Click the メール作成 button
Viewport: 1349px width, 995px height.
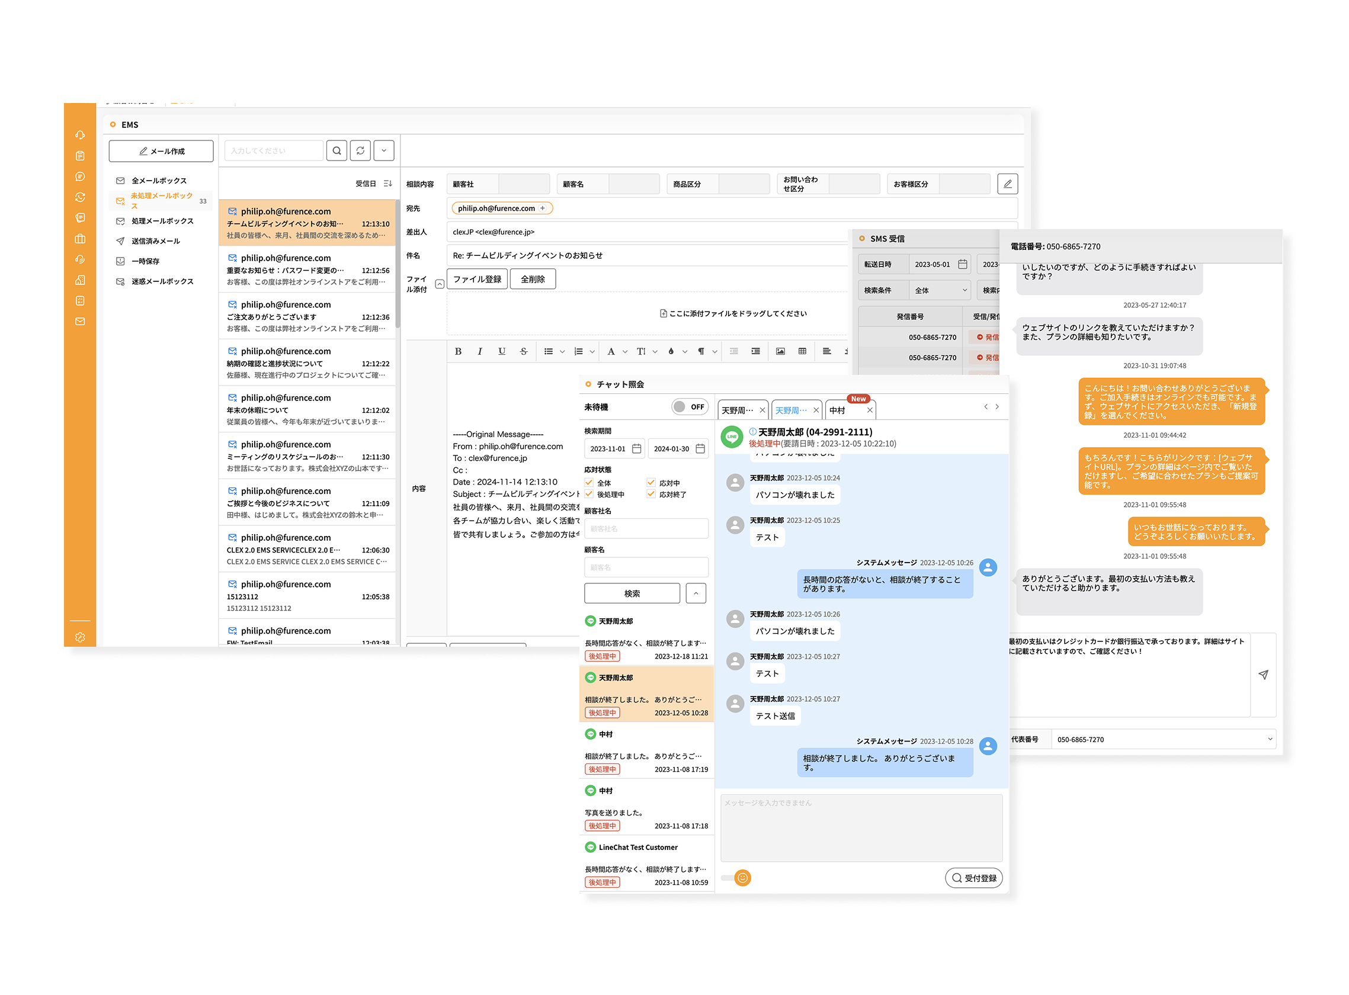pos(162,151)
